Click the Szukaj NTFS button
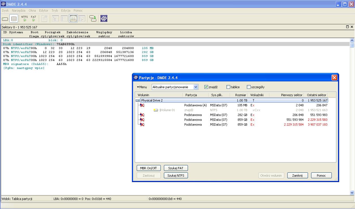This screenshot has height=209, width=355. (x=176, y=176)
